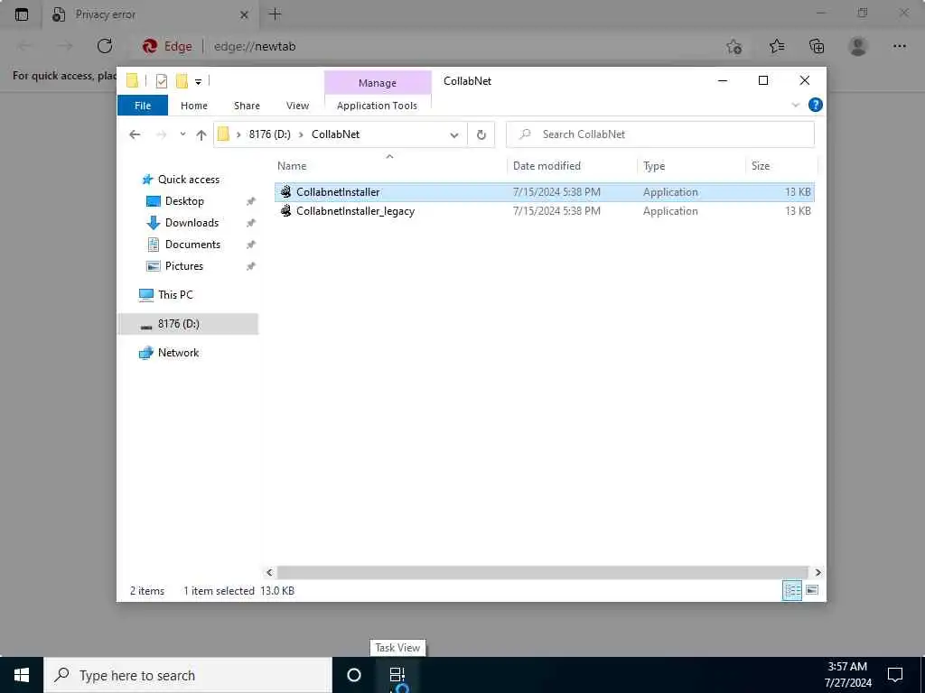Open Customize Quick Access Toolbar dropdown
The height and width of the screenshot is (693, 925).
(x=198, y=81)
